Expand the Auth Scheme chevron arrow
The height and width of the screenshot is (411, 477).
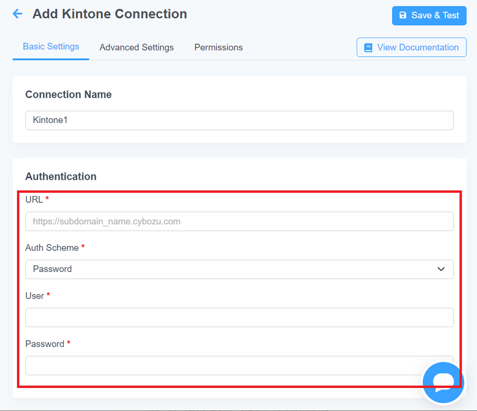pos(441,269)
